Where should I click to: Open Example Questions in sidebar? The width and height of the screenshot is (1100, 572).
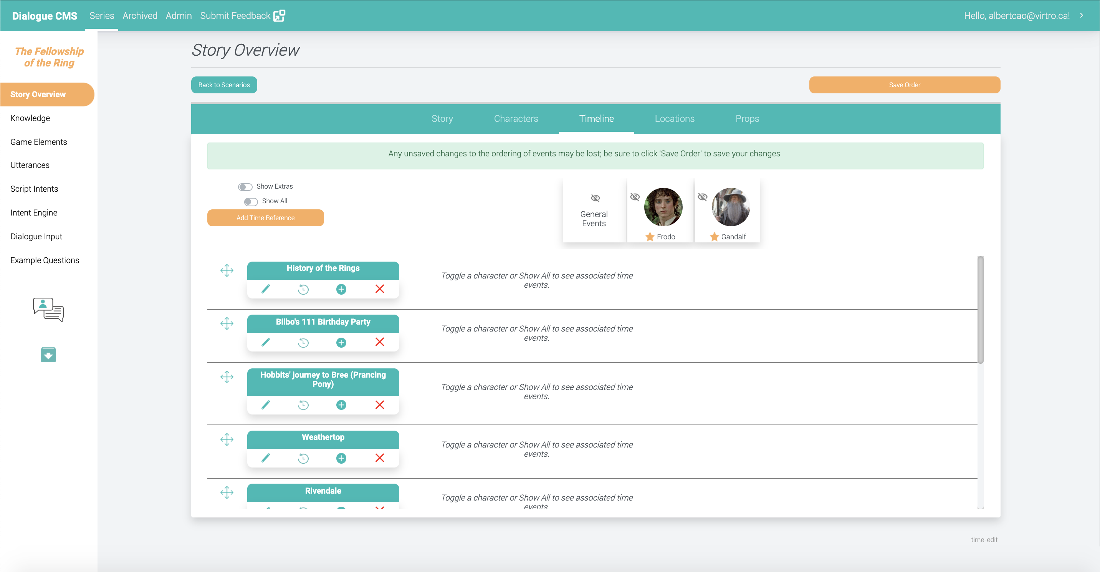[45, 260]
